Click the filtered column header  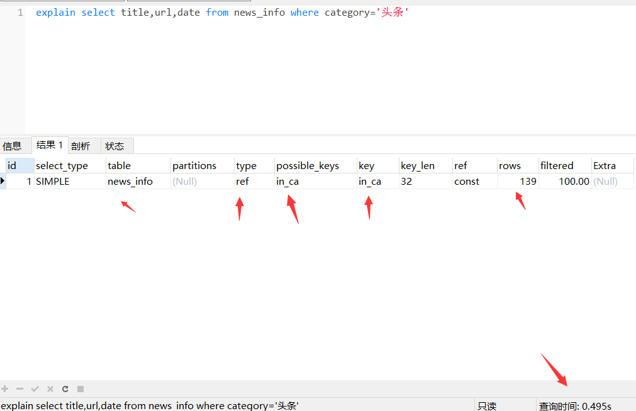click(565, 165)
